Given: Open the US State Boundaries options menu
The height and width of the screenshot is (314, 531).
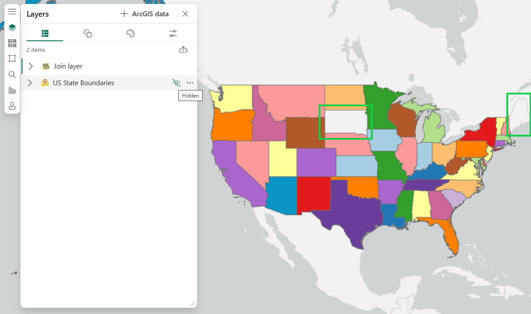Looking at the screenshot, I should pyautogui.click(x=190, y=83).
